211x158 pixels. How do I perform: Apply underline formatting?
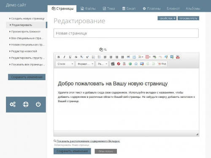[70, 57]
